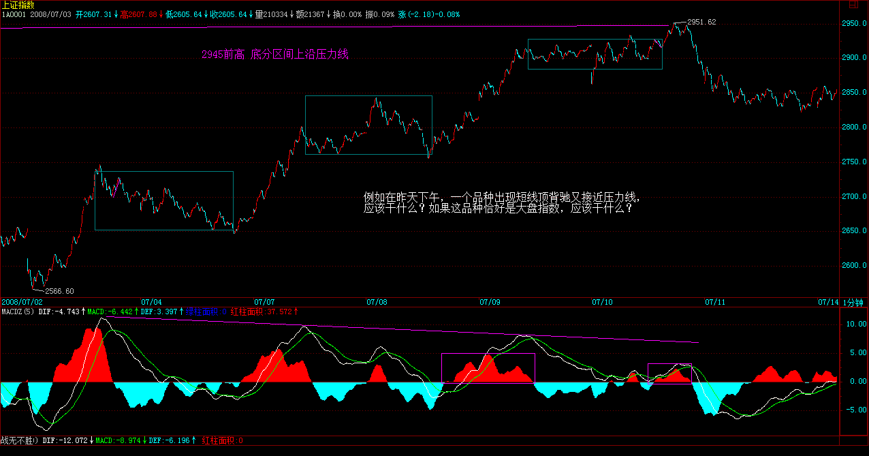Click the 2951.62 peak price label
Screen dimensions: 869x456
click(701, 22)
